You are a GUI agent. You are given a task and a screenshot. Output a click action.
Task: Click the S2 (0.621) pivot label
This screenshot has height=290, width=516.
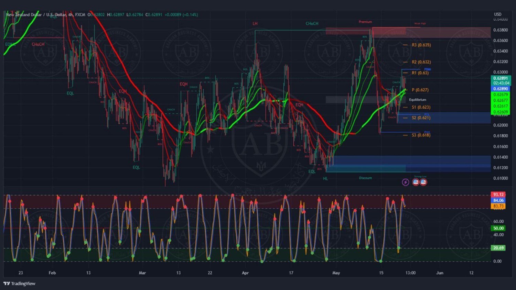coord(421,118)
